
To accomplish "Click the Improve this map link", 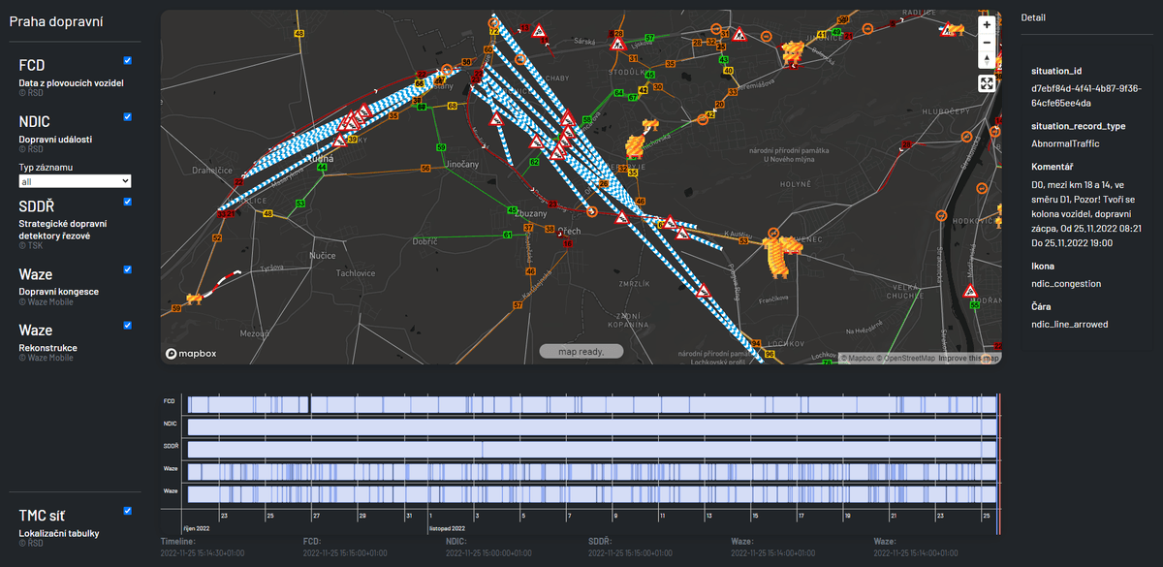I will tap(968, 359).
